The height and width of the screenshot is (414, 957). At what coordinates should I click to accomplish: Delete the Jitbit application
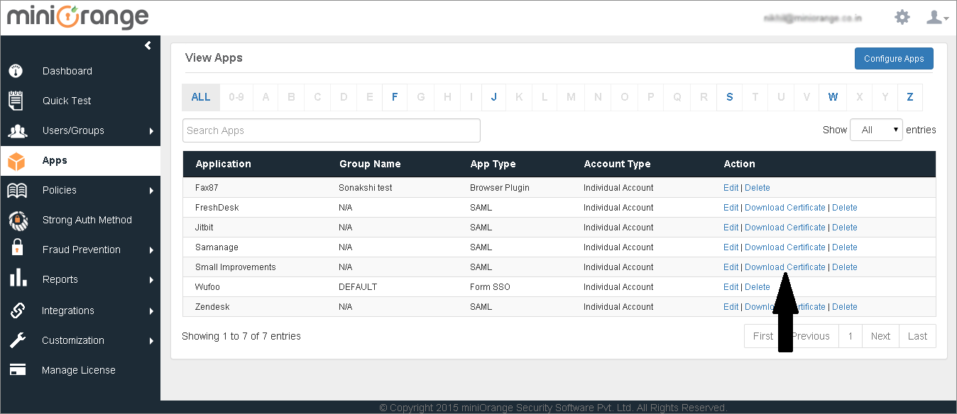click(x=845, y=228)
